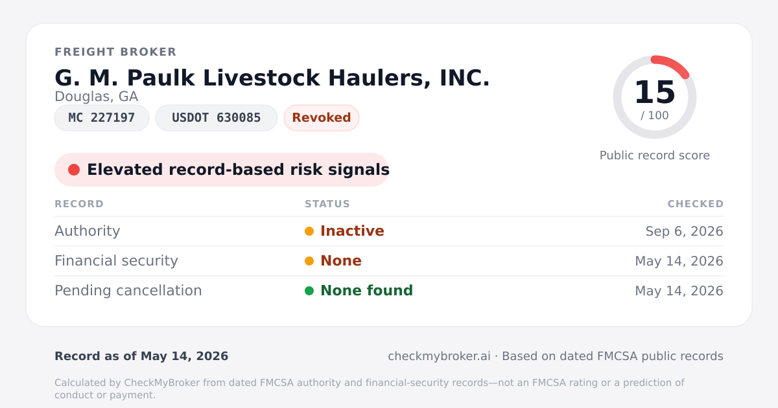
Task: Click the red dot in risk signals banner
Action: [74, 170]
